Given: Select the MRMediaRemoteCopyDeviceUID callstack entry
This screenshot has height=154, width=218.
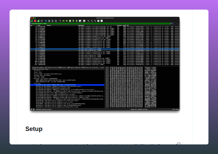Looking at the screenshot, I should tap(53, 88).
